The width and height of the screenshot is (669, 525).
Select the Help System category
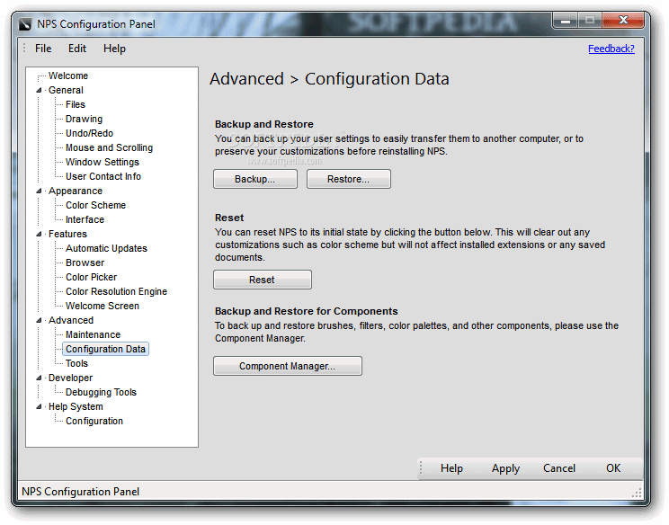[76, 406]
